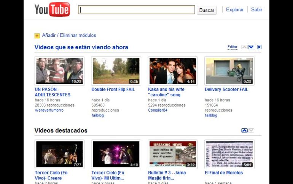Open Compiler84 uploader profile
Image resolution: width=293 pixels, height=184 pixels.
click(159, 110)
